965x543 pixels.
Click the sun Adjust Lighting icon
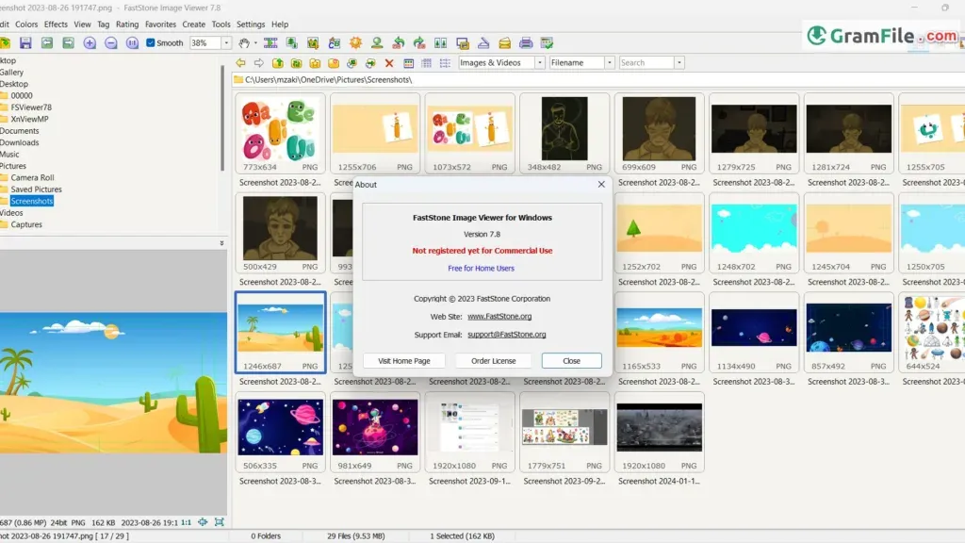[x=355, y=43]
